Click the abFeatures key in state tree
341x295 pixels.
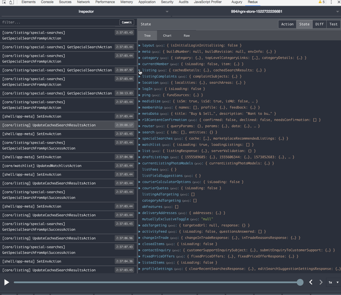tap(152, 207)
